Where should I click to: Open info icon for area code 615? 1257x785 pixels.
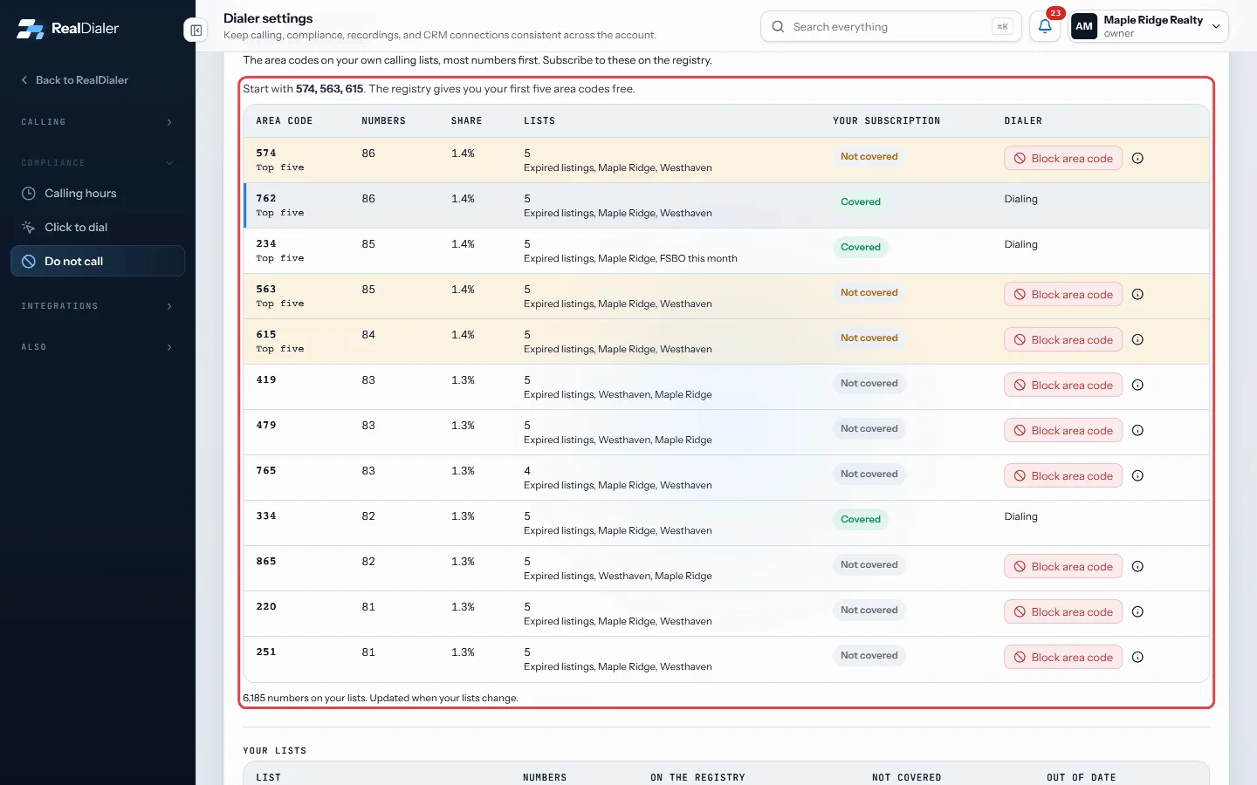(1137, 340)
